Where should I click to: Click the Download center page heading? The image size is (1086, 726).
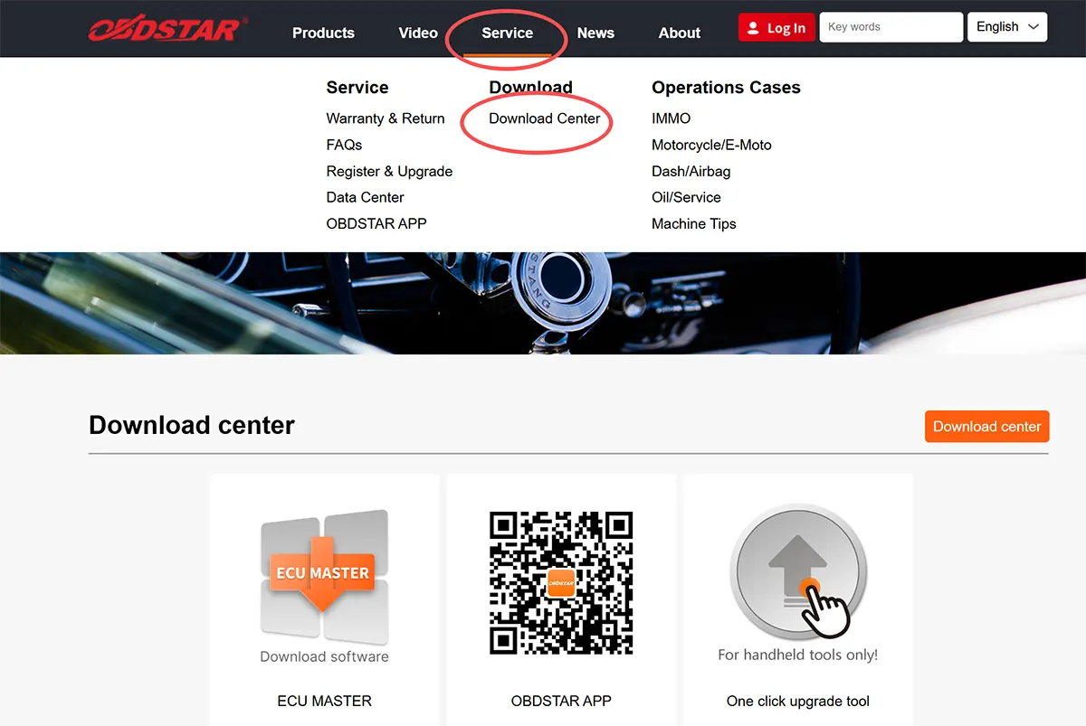(x=192, y=425)
